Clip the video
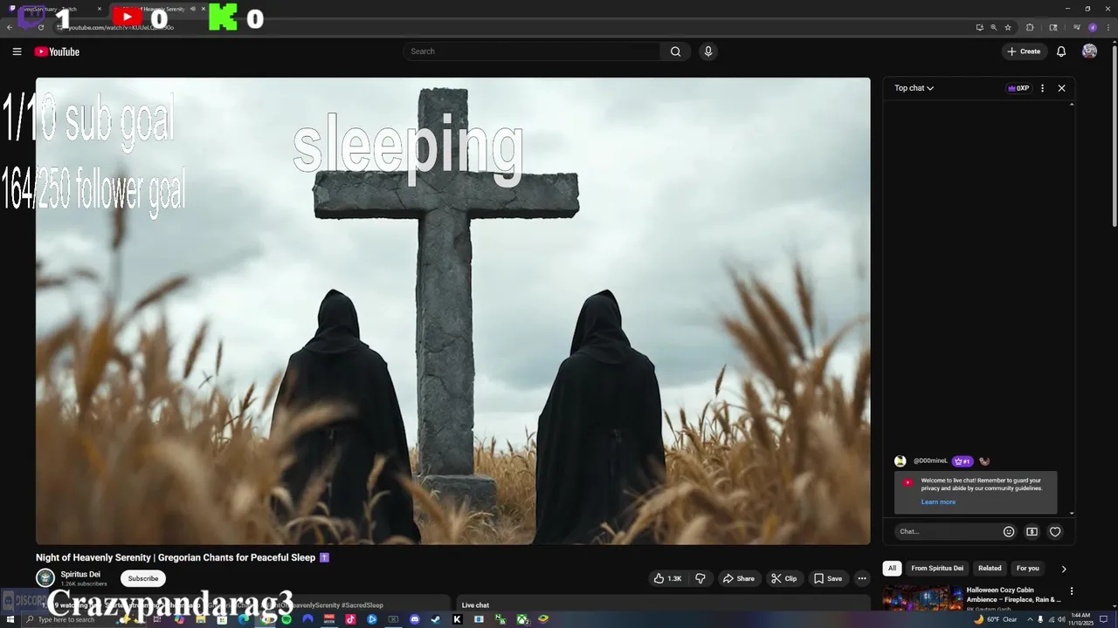 click(x=784, y=578)
